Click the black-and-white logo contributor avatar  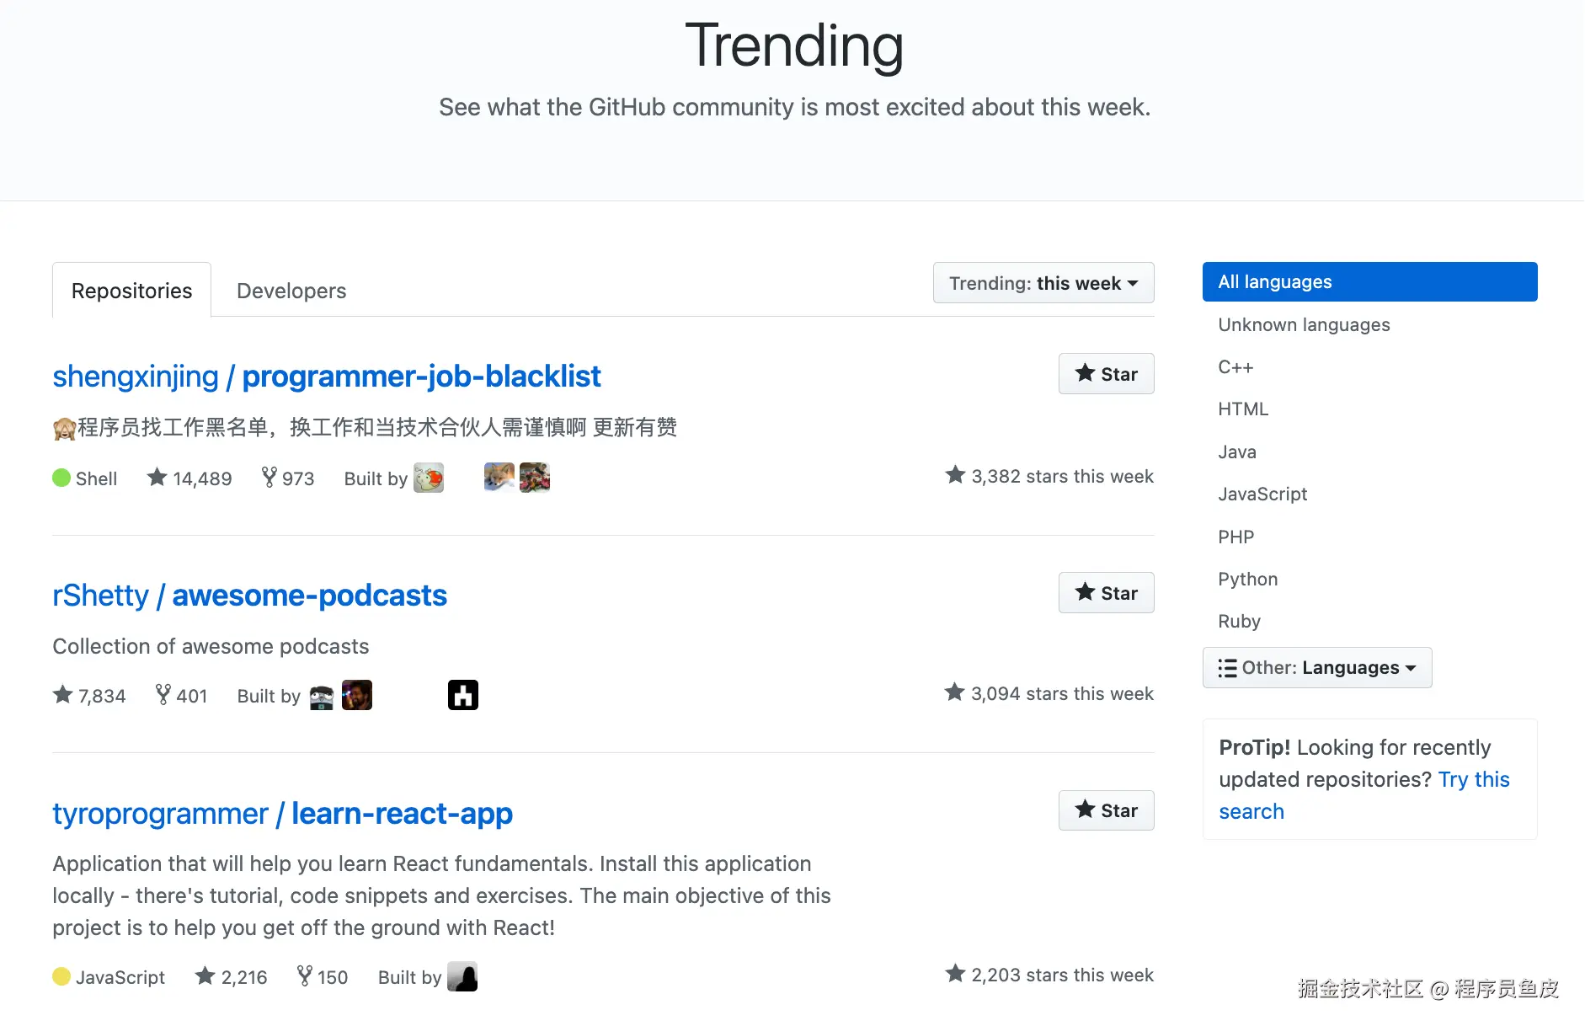tap(462, 696)
